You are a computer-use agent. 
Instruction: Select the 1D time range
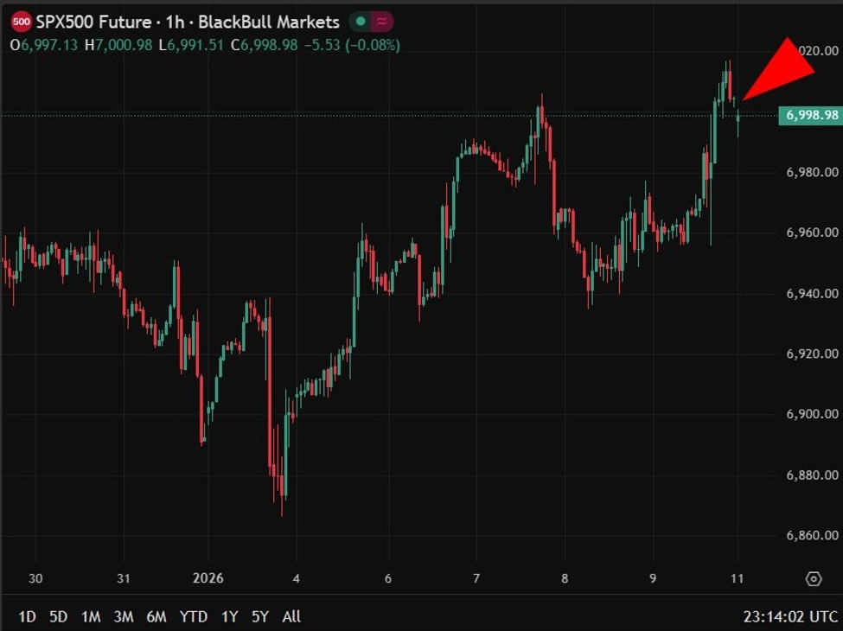click(28, 616)
